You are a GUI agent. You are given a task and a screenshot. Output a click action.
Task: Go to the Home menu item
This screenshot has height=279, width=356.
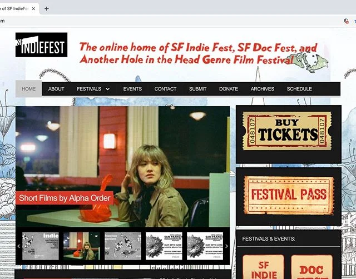pyautogui.click(x=28, y=89)
